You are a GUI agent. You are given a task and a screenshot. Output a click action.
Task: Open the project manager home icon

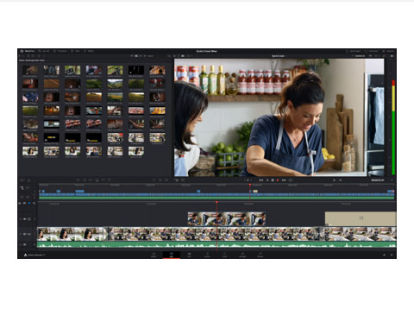[x=385, y=255]
